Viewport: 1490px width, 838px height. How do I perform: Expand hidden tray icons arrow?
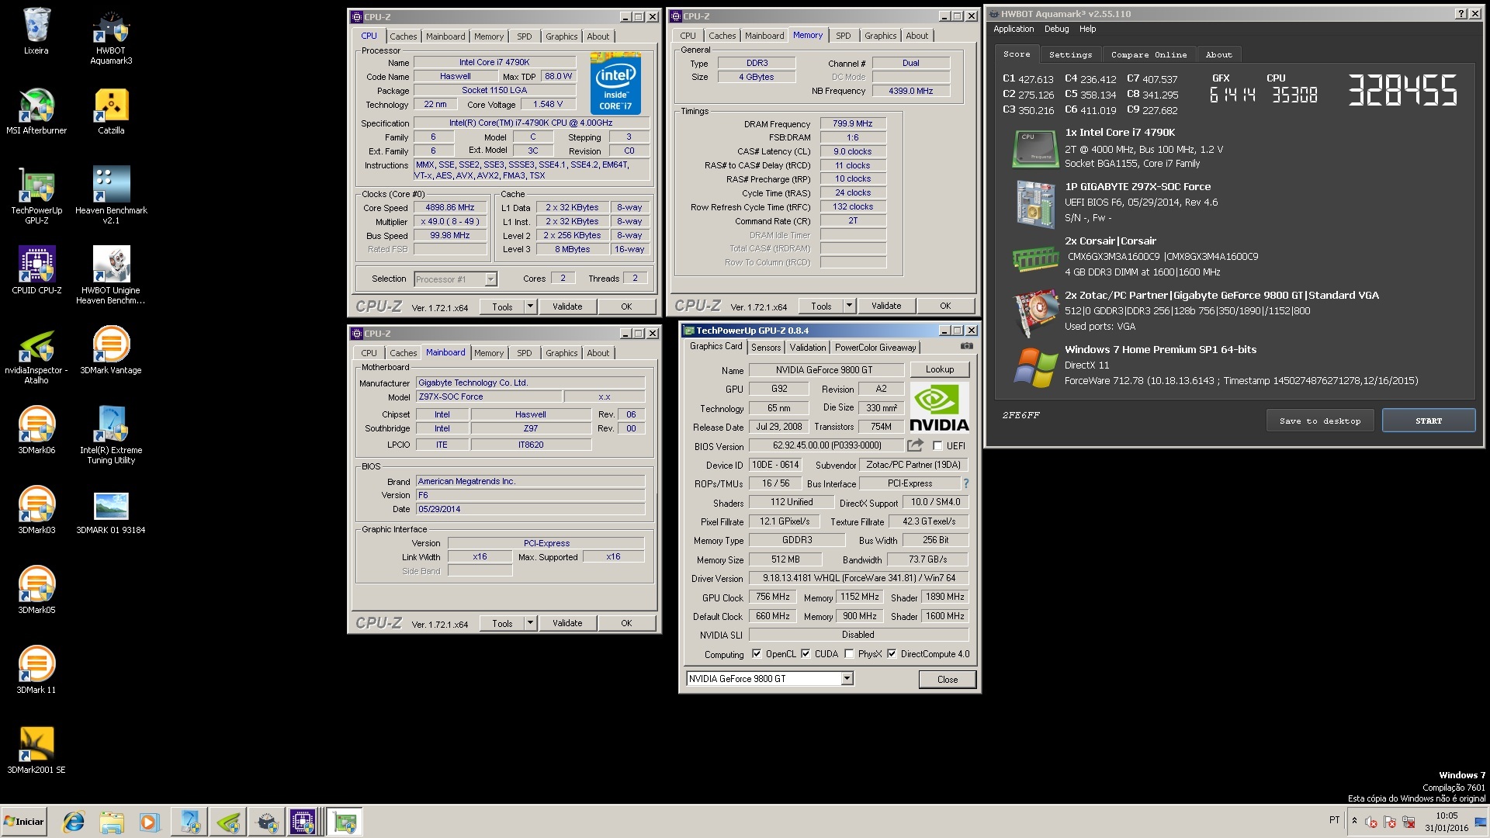pyautogui.click(x=1354, y=821)
